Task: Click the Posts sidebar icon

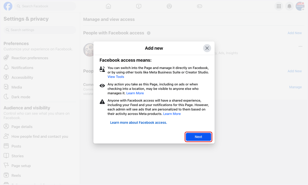Action: pyautogui.click(x=6, y=146)
